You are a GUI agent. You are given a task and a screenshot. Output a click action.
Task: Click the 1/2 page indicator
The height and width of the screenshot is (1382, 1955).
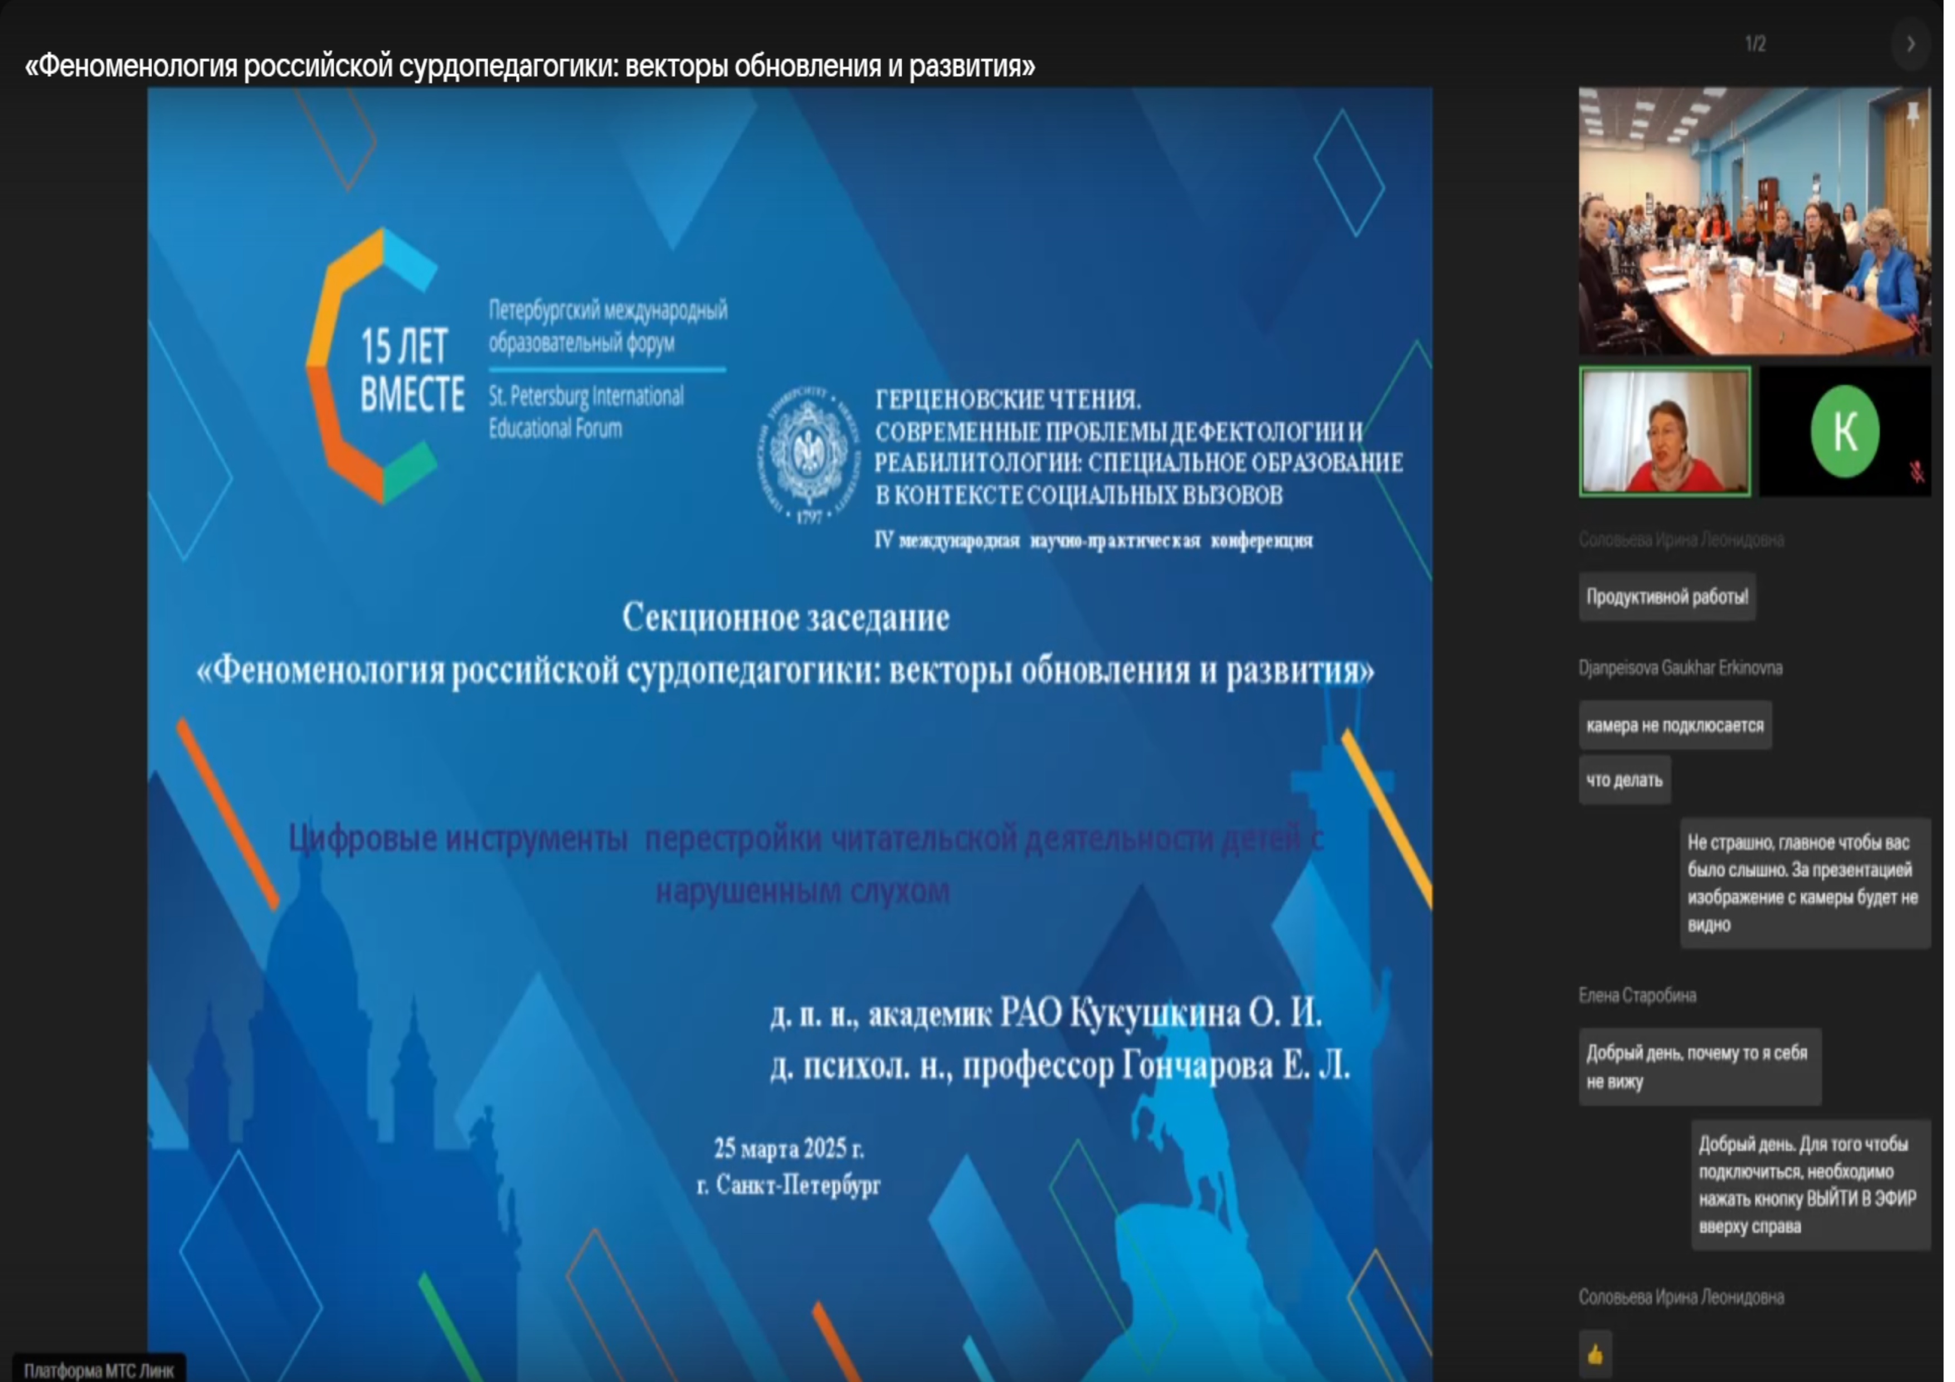[x=1755, y=44]
